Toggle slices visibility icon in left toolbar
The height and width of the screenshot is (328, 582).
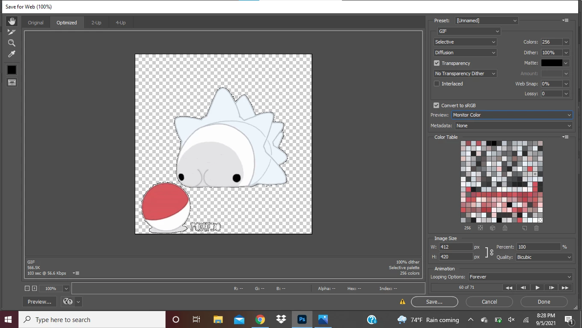click(12, 82)
